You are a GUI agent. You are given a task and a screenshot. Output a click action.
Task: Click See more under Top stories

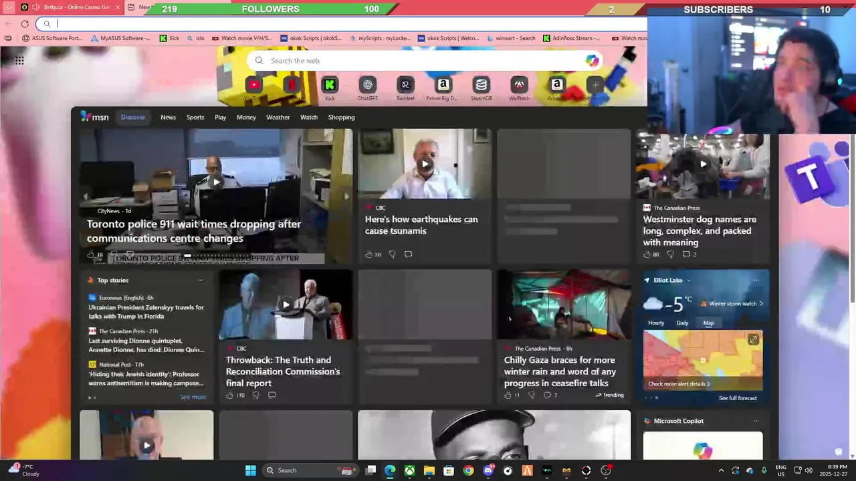(193, 397)
